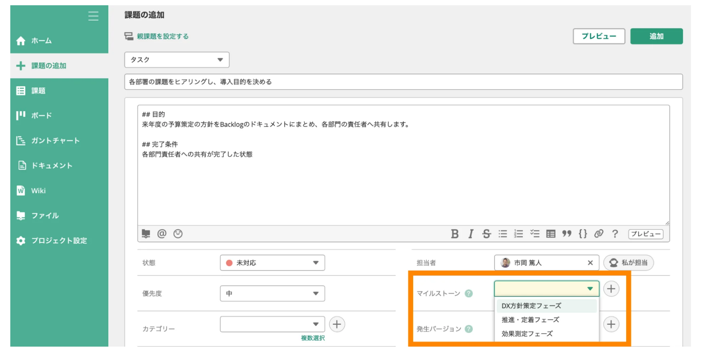701x352 pixels.
Task: Add a new version with plus button
Action: click(611, 324)
